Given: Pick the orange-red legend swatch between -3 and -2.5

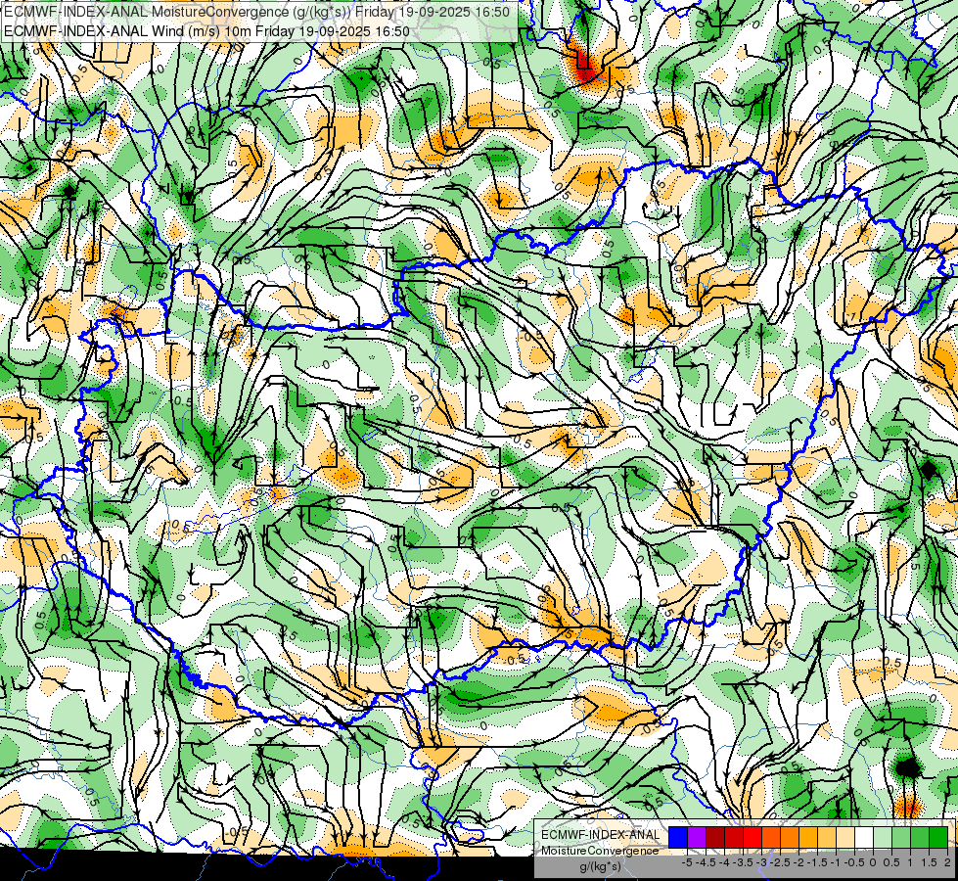Looking at the screenshot, I should tap(771, 838).
